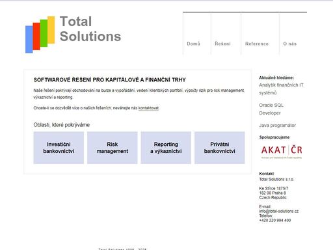Open the Řešení menu item
Image resolution: width=333 pixels, height=250 pixels.
tap(222, 44)
